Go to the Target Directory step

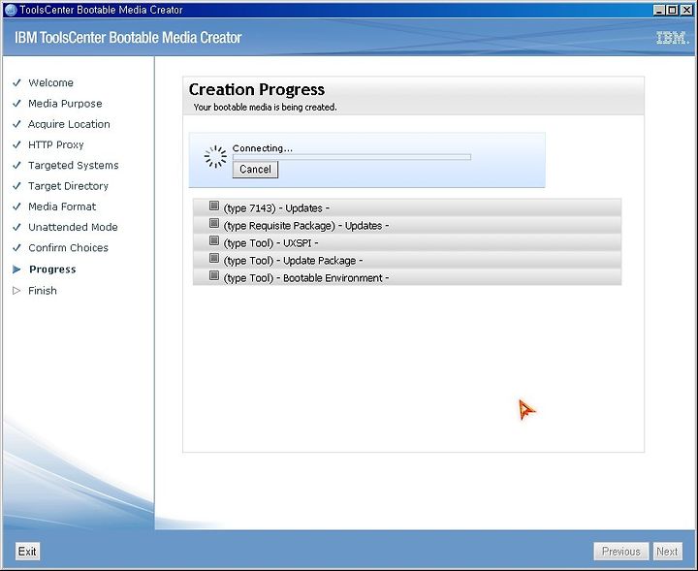68,186
